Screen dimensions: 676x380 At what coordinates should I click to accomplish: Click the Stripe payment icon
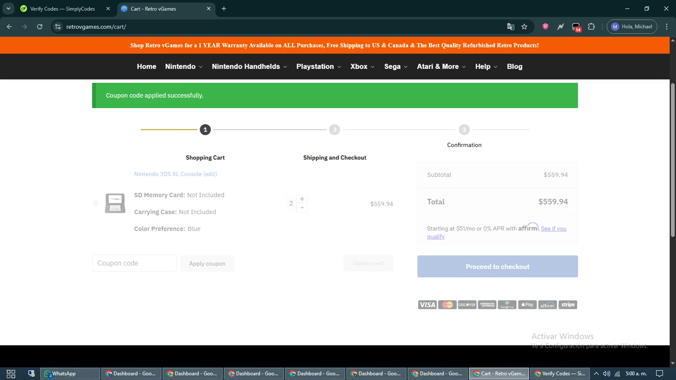click(568, 305)
